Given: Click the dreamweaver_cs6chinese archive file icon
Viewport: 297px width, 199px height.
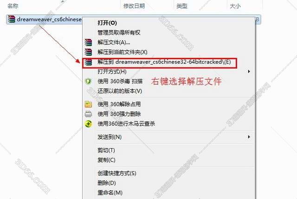Looking at the screenshot, I should coord(12,19).
